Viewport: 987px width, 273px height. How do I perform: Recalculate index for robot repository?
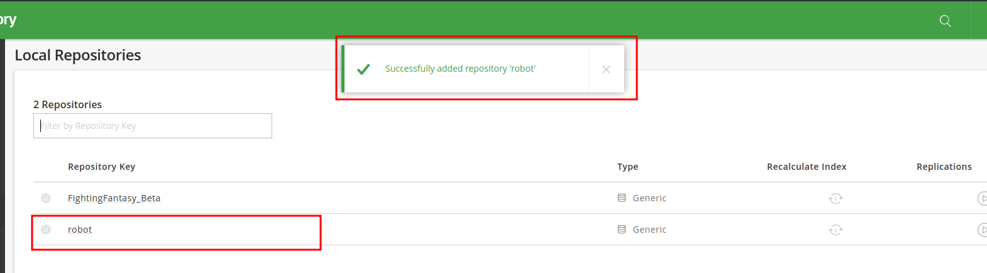835,230
